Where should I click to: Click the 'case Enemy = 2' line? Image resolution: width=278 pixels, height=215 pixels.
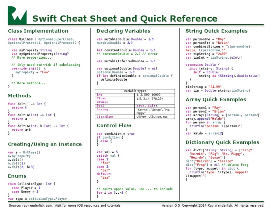pos(25,191)
